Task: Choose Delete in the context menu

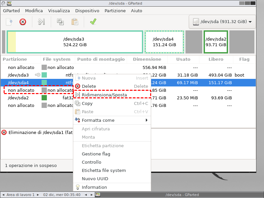Action: tap(112, 86)
